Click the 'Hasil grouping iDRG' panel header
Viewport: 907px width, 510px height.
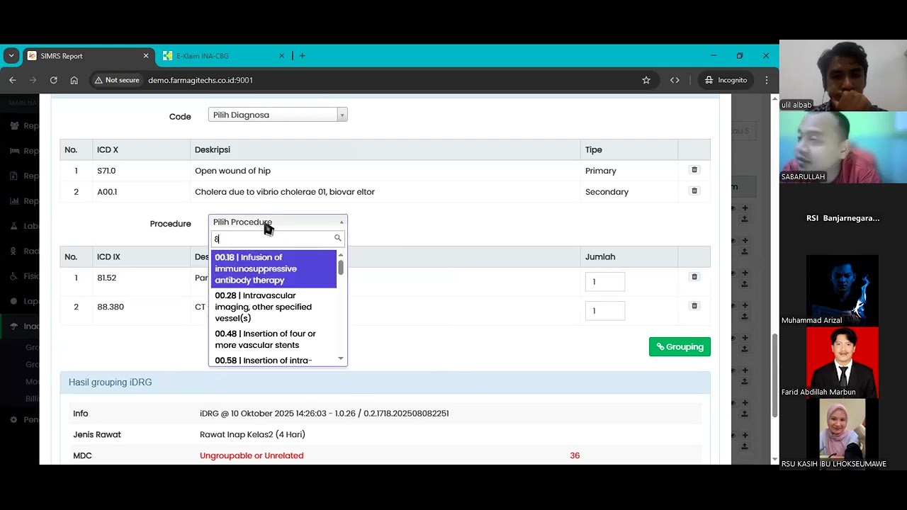[x=385, y=382]
